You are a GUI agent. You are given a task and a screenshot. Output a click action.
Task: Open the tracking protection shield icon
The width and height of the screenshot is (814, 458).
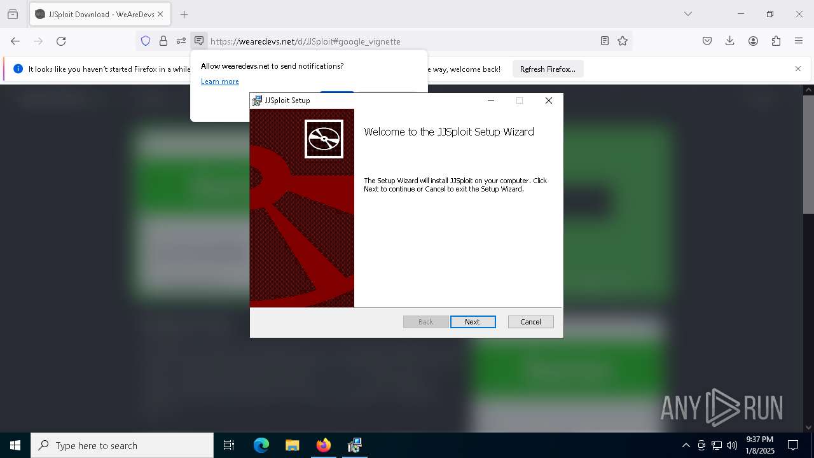point(146,41)
